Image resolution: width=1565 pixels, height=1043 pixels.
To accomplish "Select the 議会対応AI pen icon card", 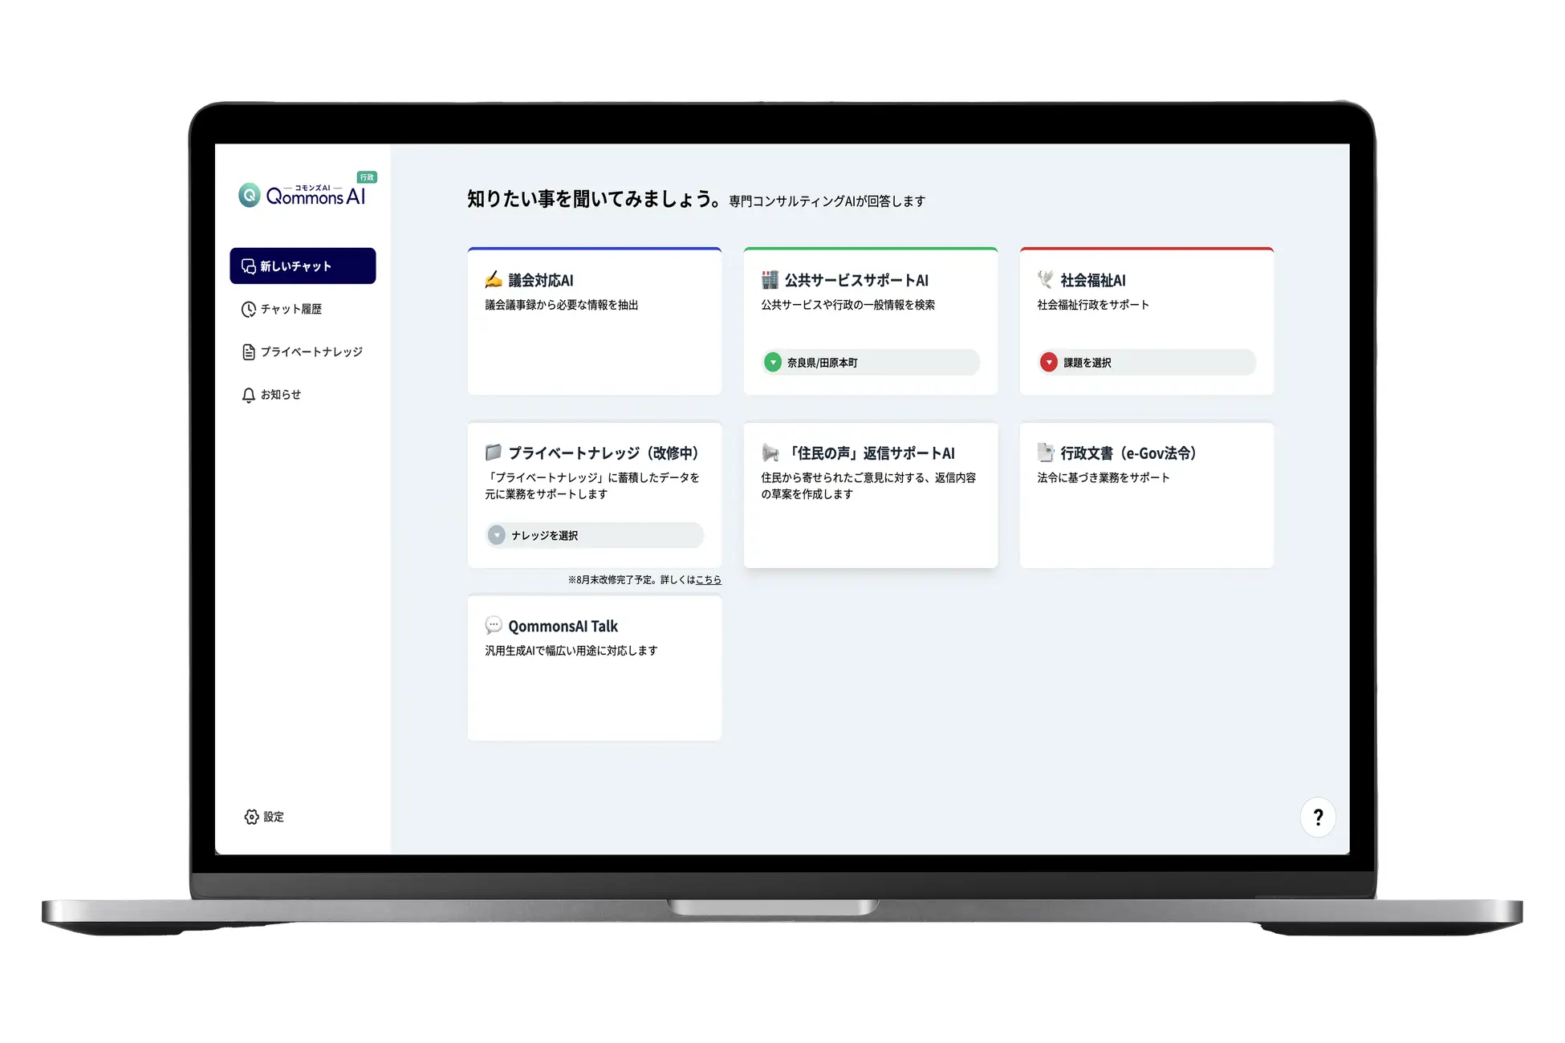I will coord(491,280).
